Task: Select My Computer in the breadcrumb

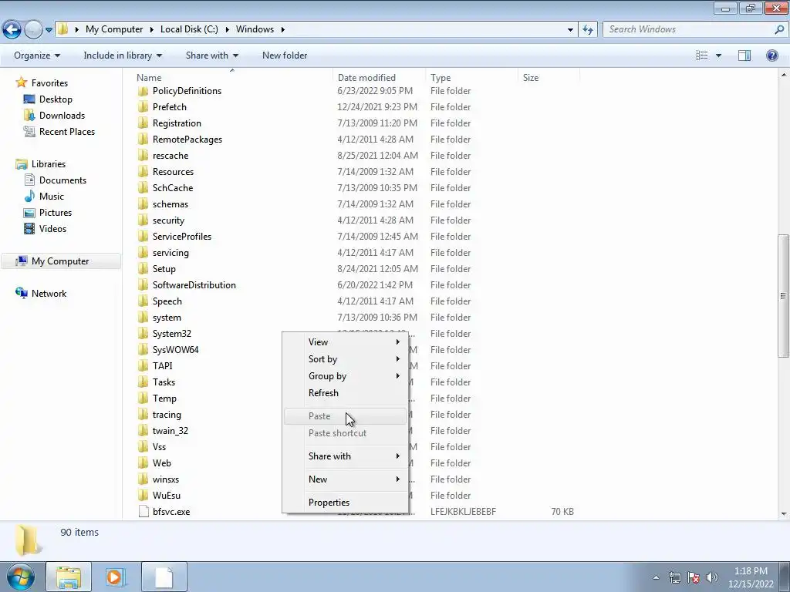Action: 114,29
